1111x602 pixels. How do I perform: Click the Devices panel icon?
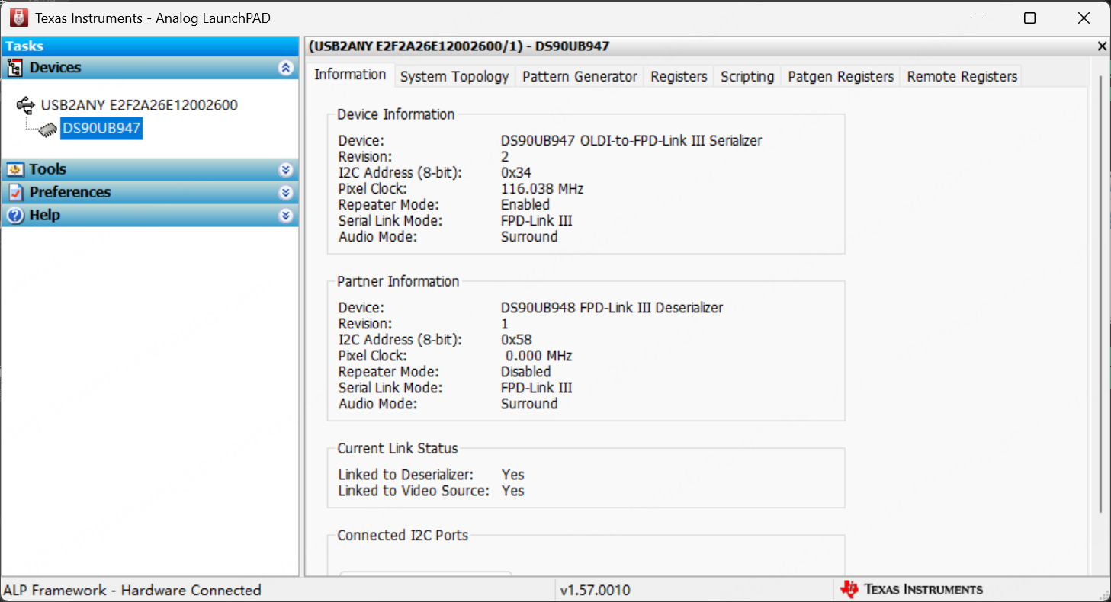click(x=15, y=68)
